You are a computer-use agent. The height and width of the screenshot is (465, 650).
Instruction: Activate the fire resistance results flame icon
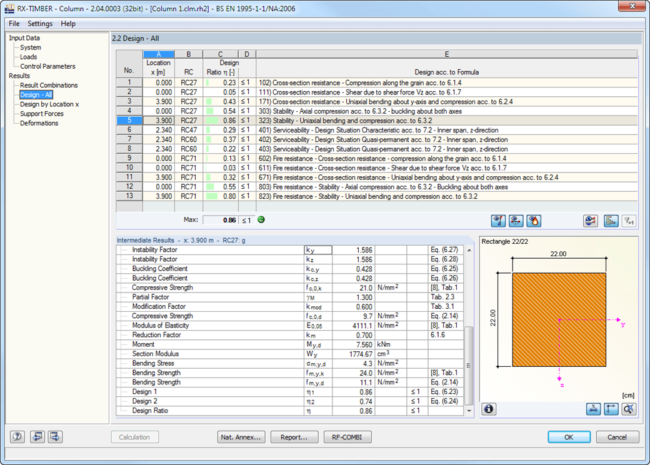pos(533,220)
